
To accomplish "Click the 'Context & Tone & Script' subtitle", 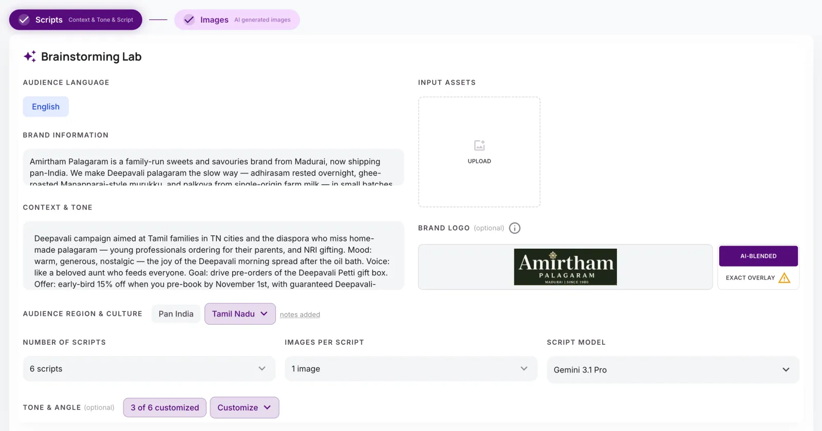I will pos(101,20).
